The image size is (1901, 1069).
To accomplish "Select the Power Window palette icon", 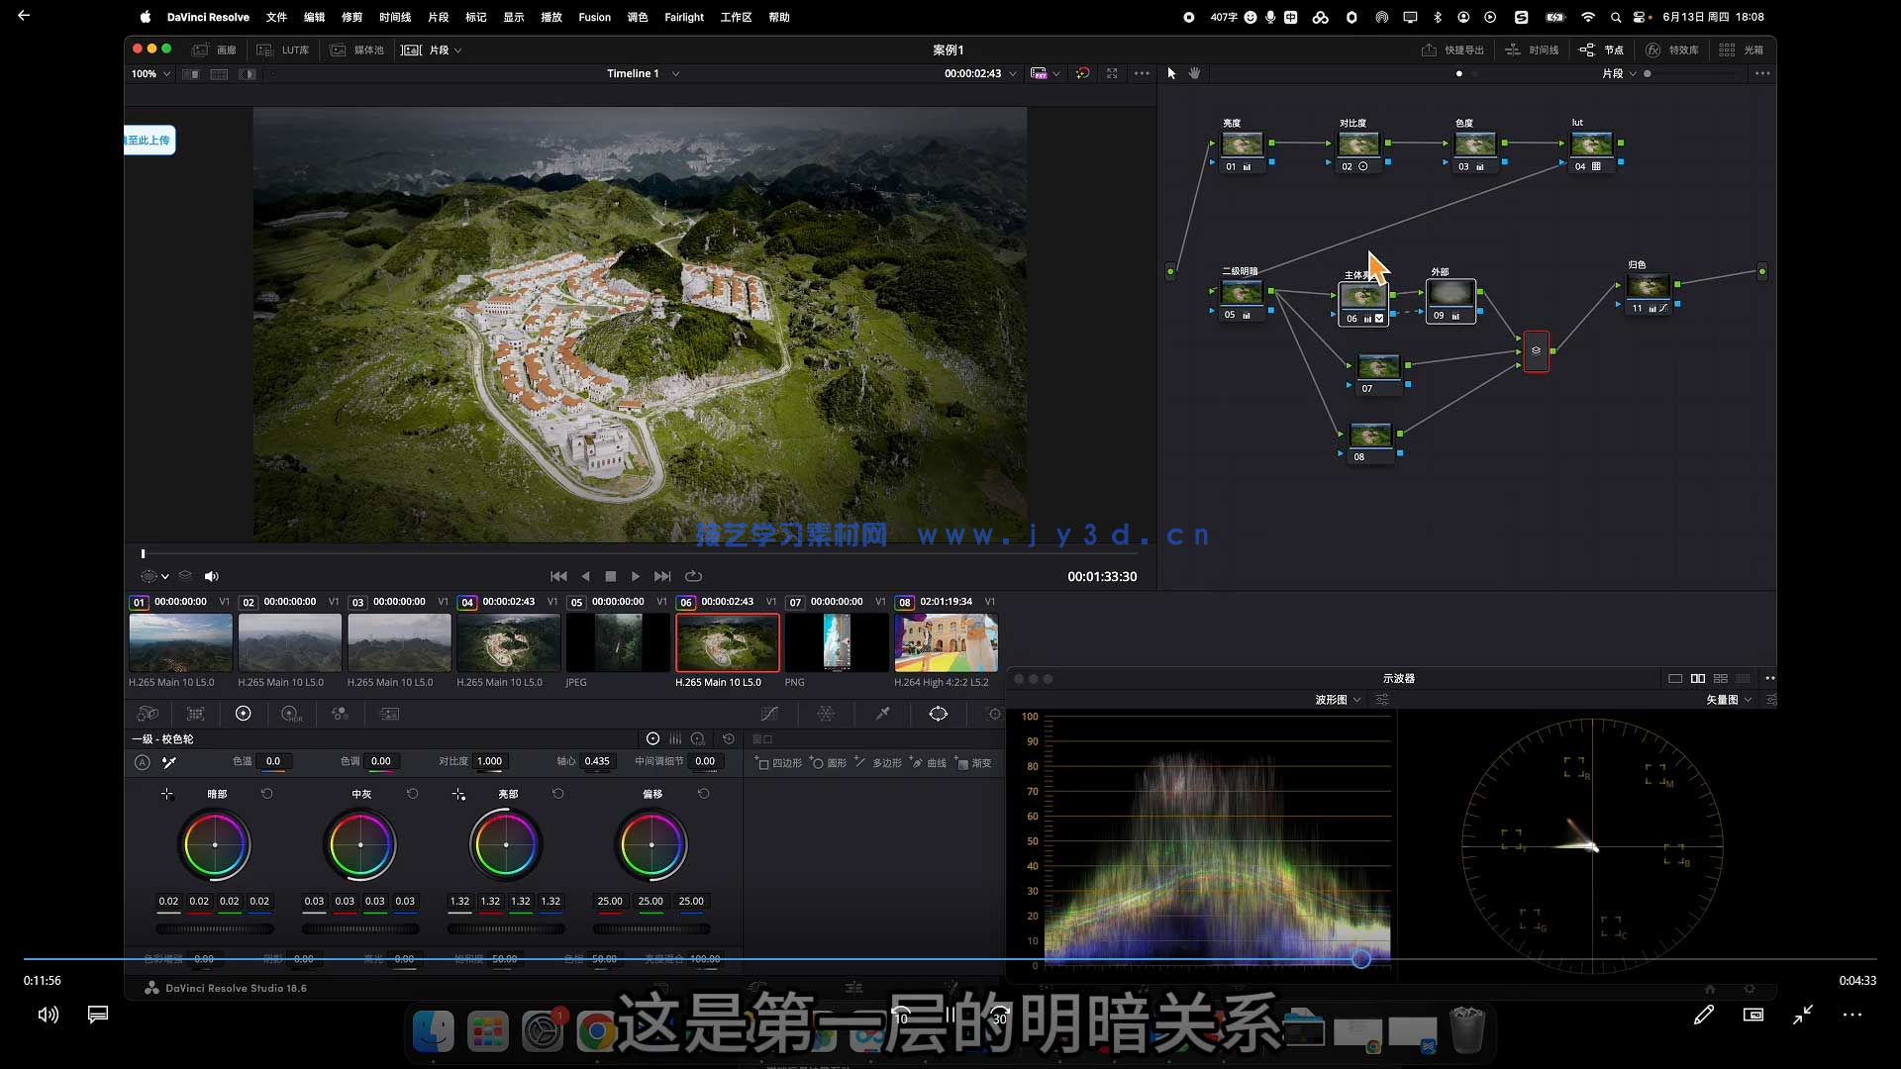I will coord(938,714).
